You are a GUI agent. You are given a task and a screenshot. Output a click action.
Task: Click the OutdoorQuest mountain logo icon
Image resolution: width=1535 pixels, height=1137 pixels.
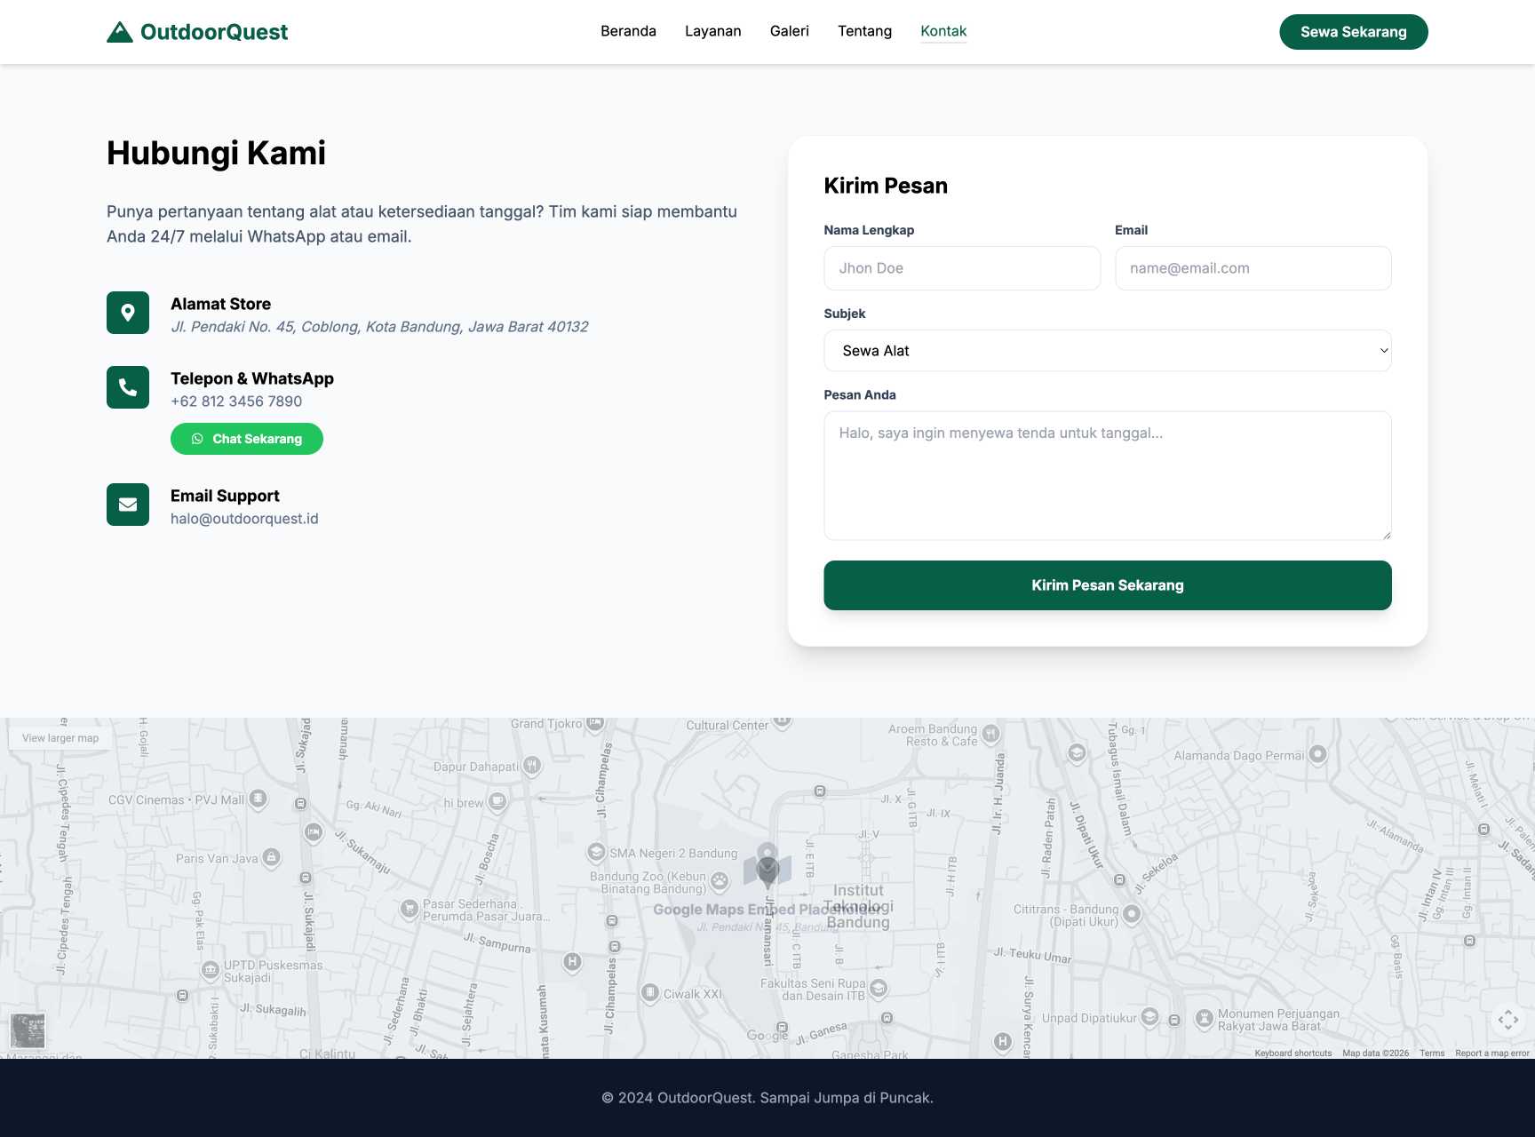pyautogui.click(x=119, y=32)
